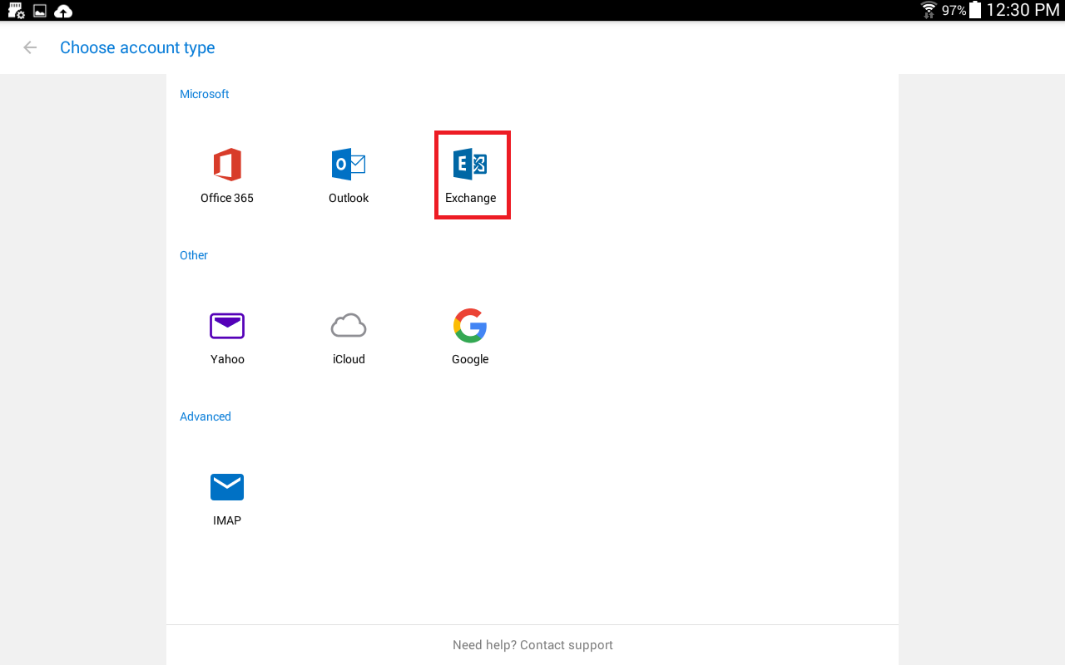Open the image notification icon
The width and height of the screenshot is (1065, 665).
pyautogui.click(x=39, y=11)
